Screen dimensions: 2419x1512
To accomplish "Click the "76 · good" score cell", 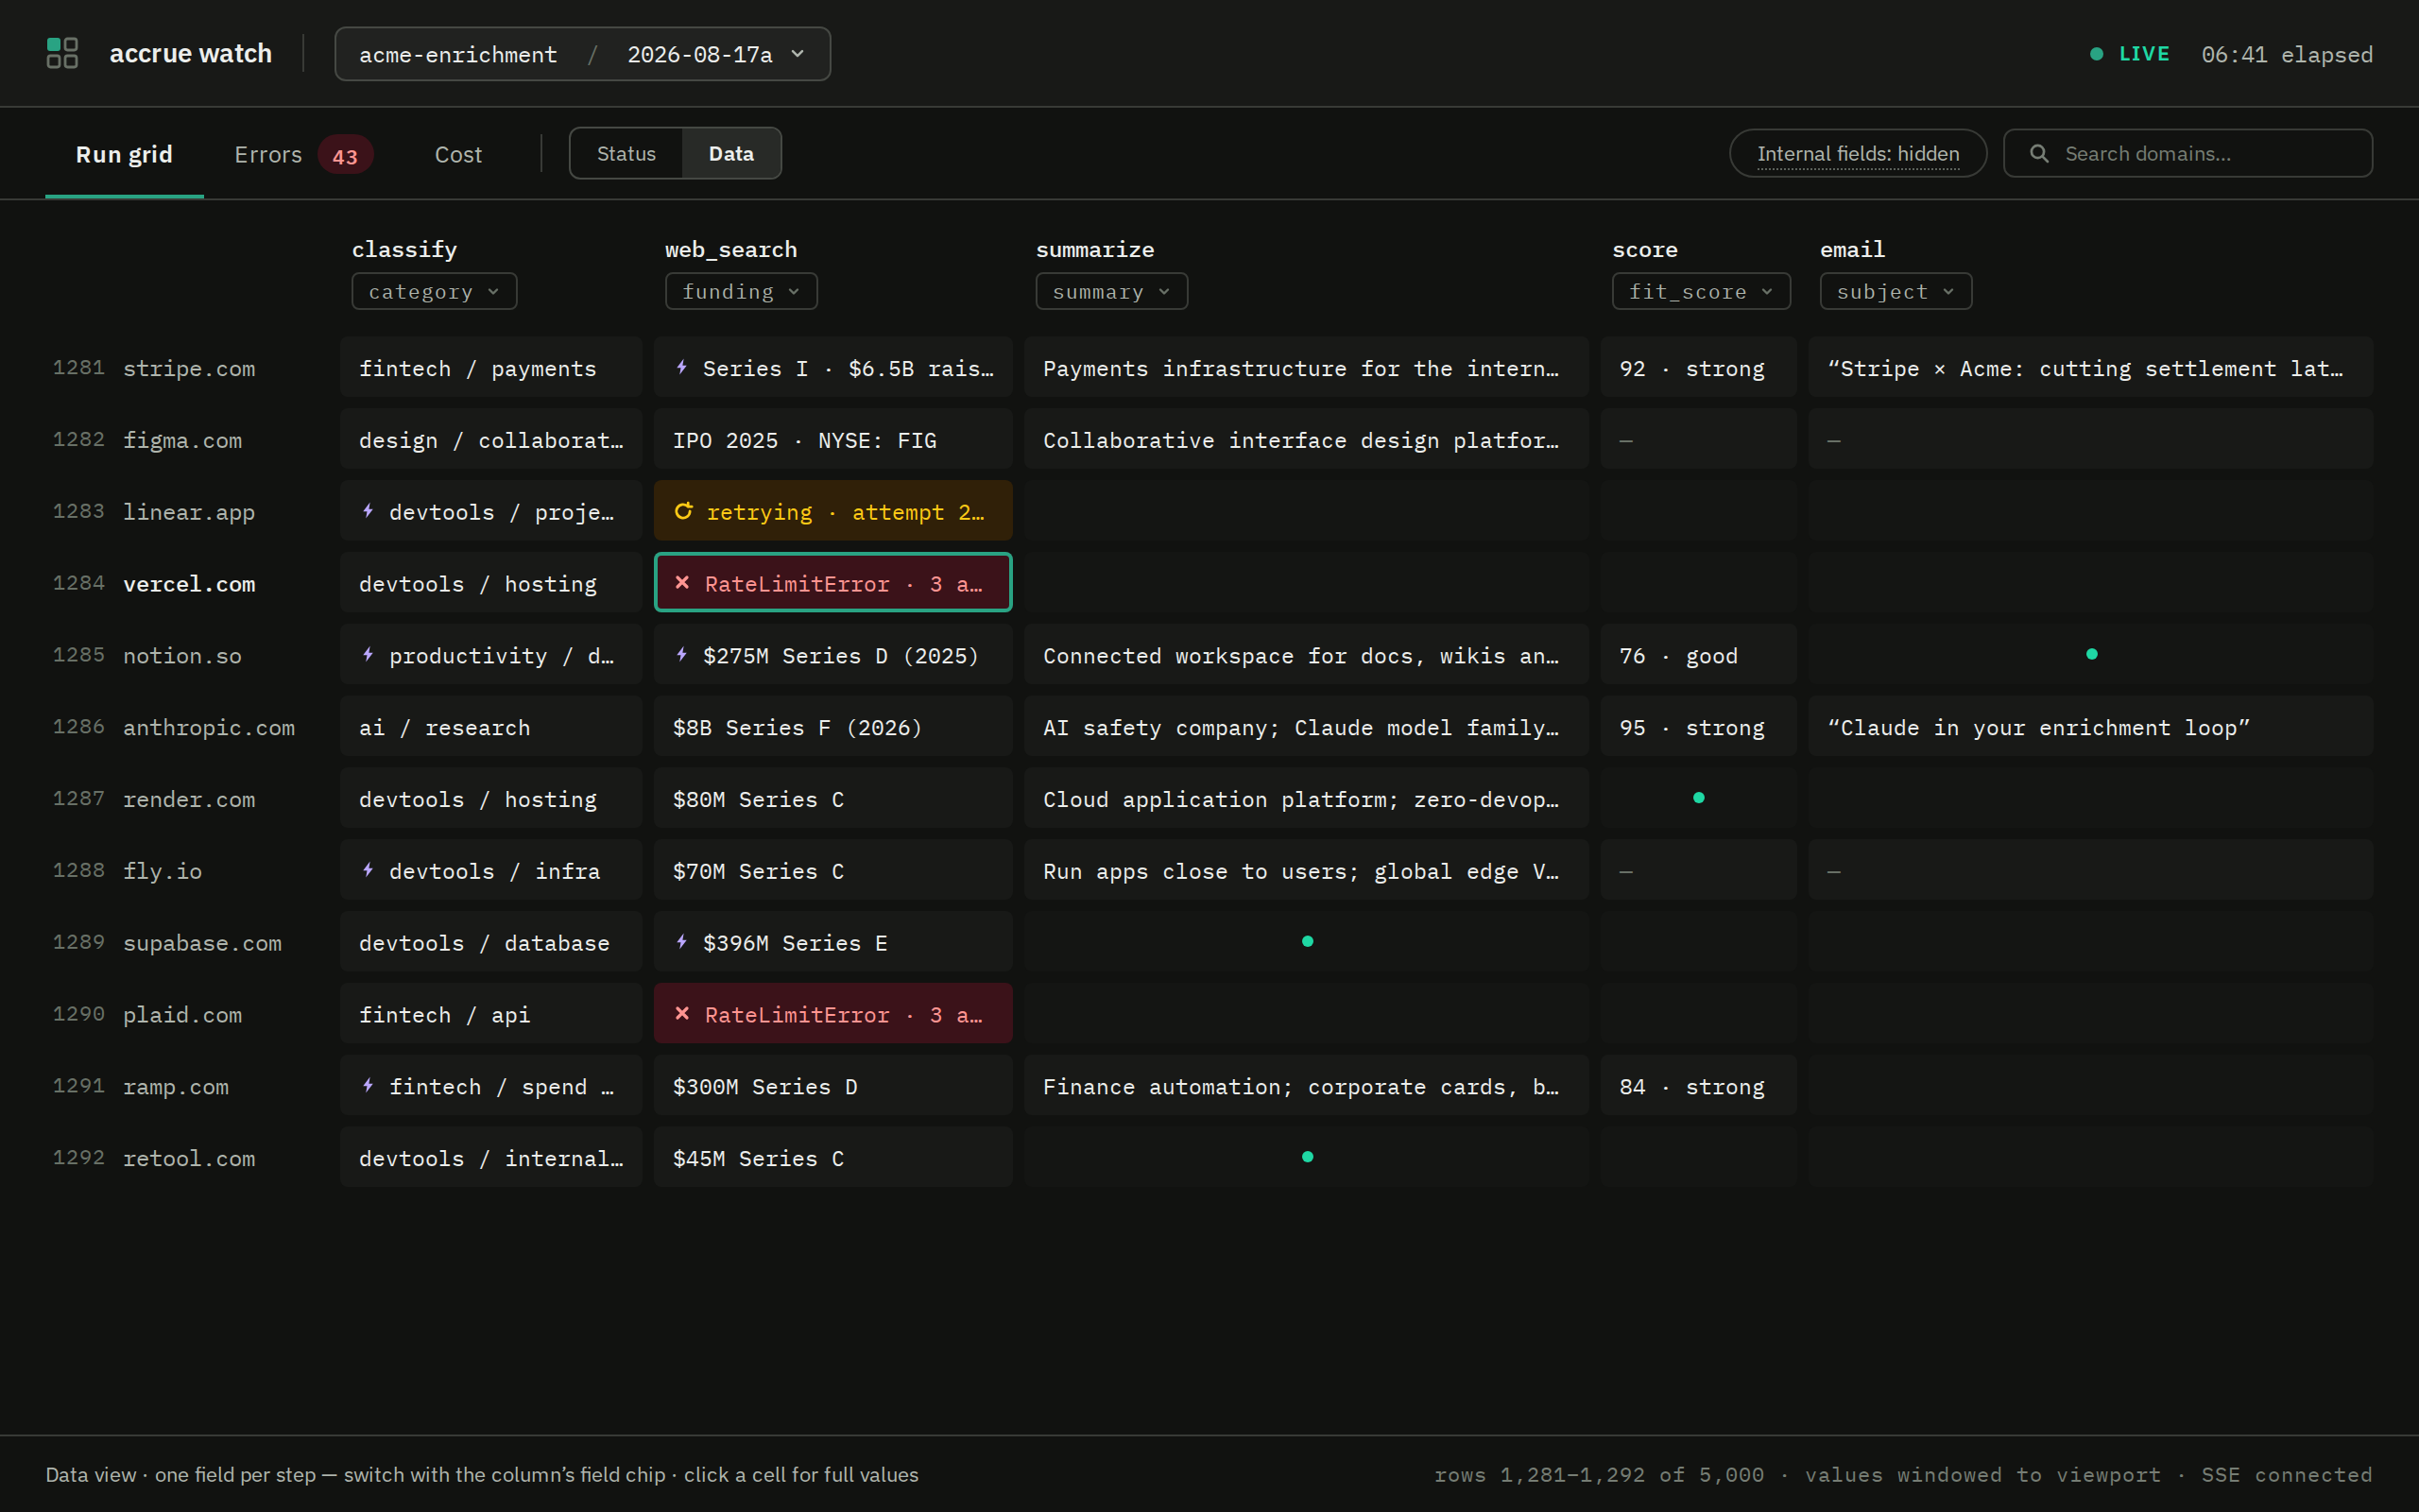I will tap(1698, 654).
